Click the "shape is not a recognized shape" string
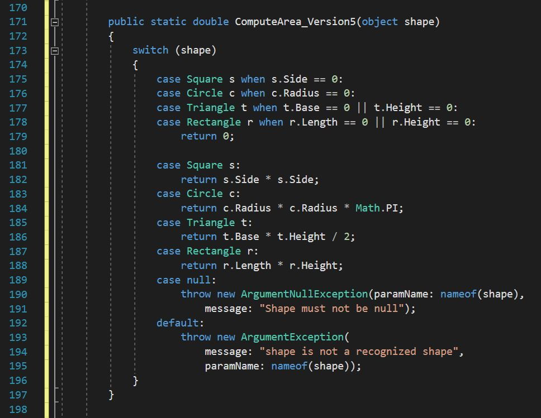Image resolution: width=541 pixels, height=418 pixels. click(x=360, y=352)
